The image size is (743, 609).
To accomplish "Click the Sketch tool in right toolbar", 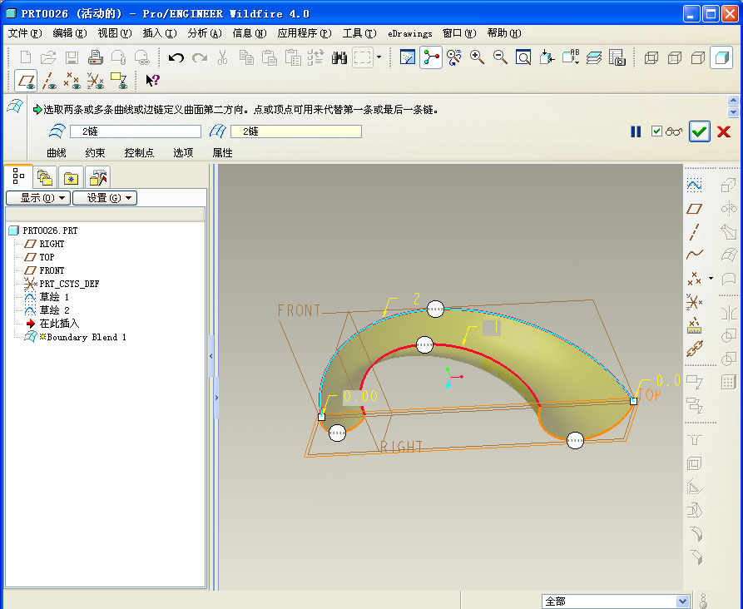I will [694, 185].
